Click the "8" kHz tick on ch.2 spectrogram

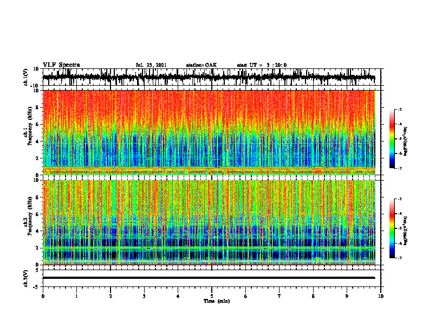point(37,197)
